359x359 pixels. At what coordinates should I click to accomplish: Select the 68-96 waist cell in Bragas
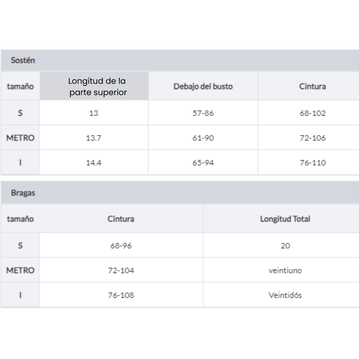point(121,246)
